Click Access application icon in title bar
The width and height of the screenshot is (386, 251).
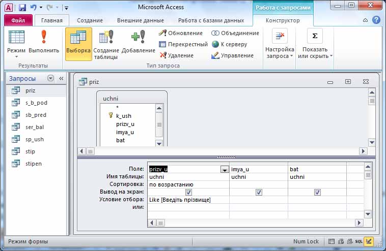tap(8, 8)
